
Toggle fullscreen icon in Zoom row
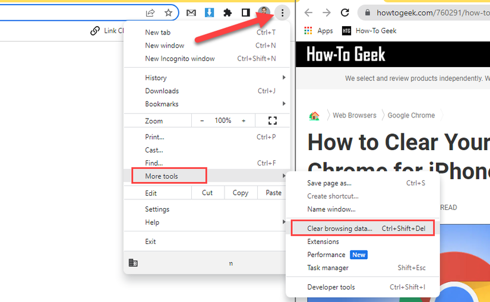click(x=273, y=120)
